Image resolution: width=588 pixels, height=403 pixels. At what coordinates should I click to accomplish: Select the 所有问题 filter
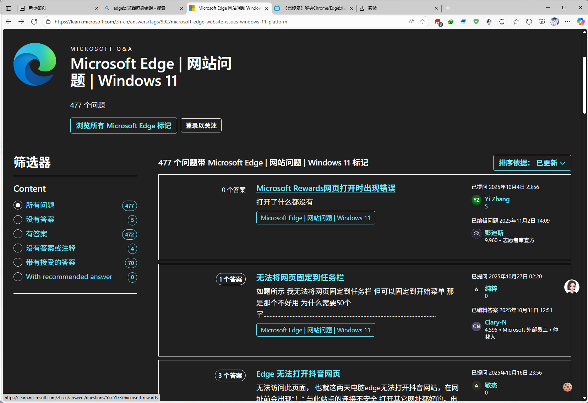[x=18, y=205]
